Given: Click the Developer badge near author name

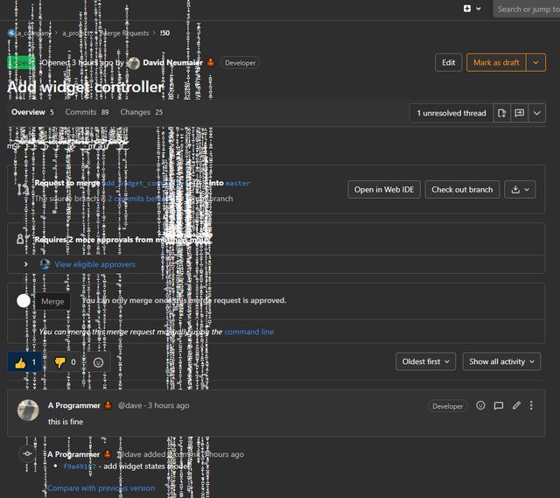Looking at the screenshot, I should [x=240, y=63].
